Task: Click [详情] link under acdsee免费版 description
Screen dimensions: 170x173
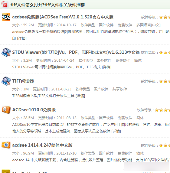Action: [22, 38]
